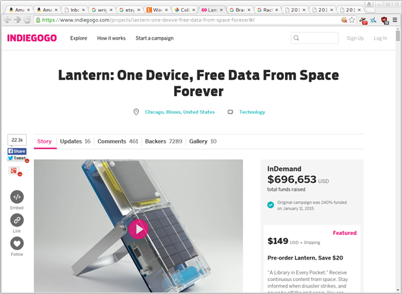Bookmark page with the star icon
The image size is (402, 294).
(x=352, y=20)
